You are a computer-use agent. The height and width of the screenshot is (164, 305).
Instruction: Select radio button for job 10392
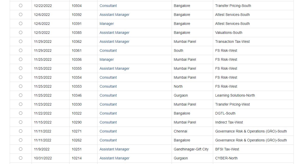point(21,15)
